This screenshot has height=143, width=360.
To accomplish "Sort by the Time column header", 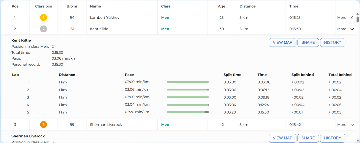I will tap(294, 6).
